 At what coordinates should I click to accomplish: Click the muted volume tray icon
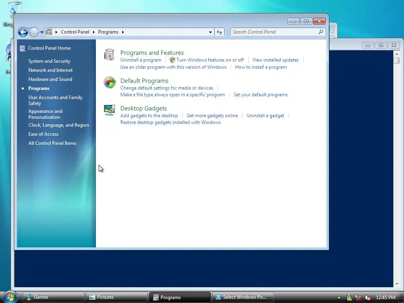[368, 297]
